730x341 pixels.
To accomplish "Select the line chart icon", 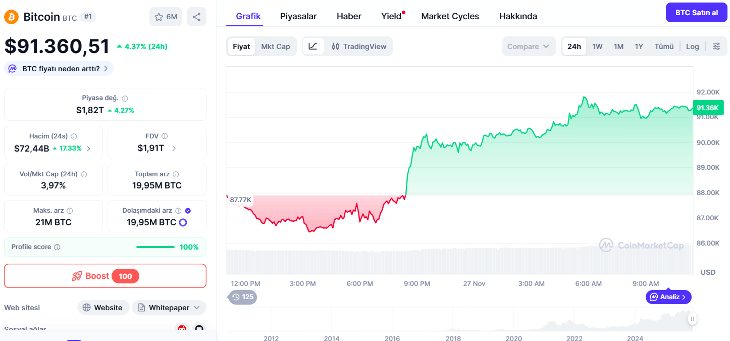I will point(313,46).
